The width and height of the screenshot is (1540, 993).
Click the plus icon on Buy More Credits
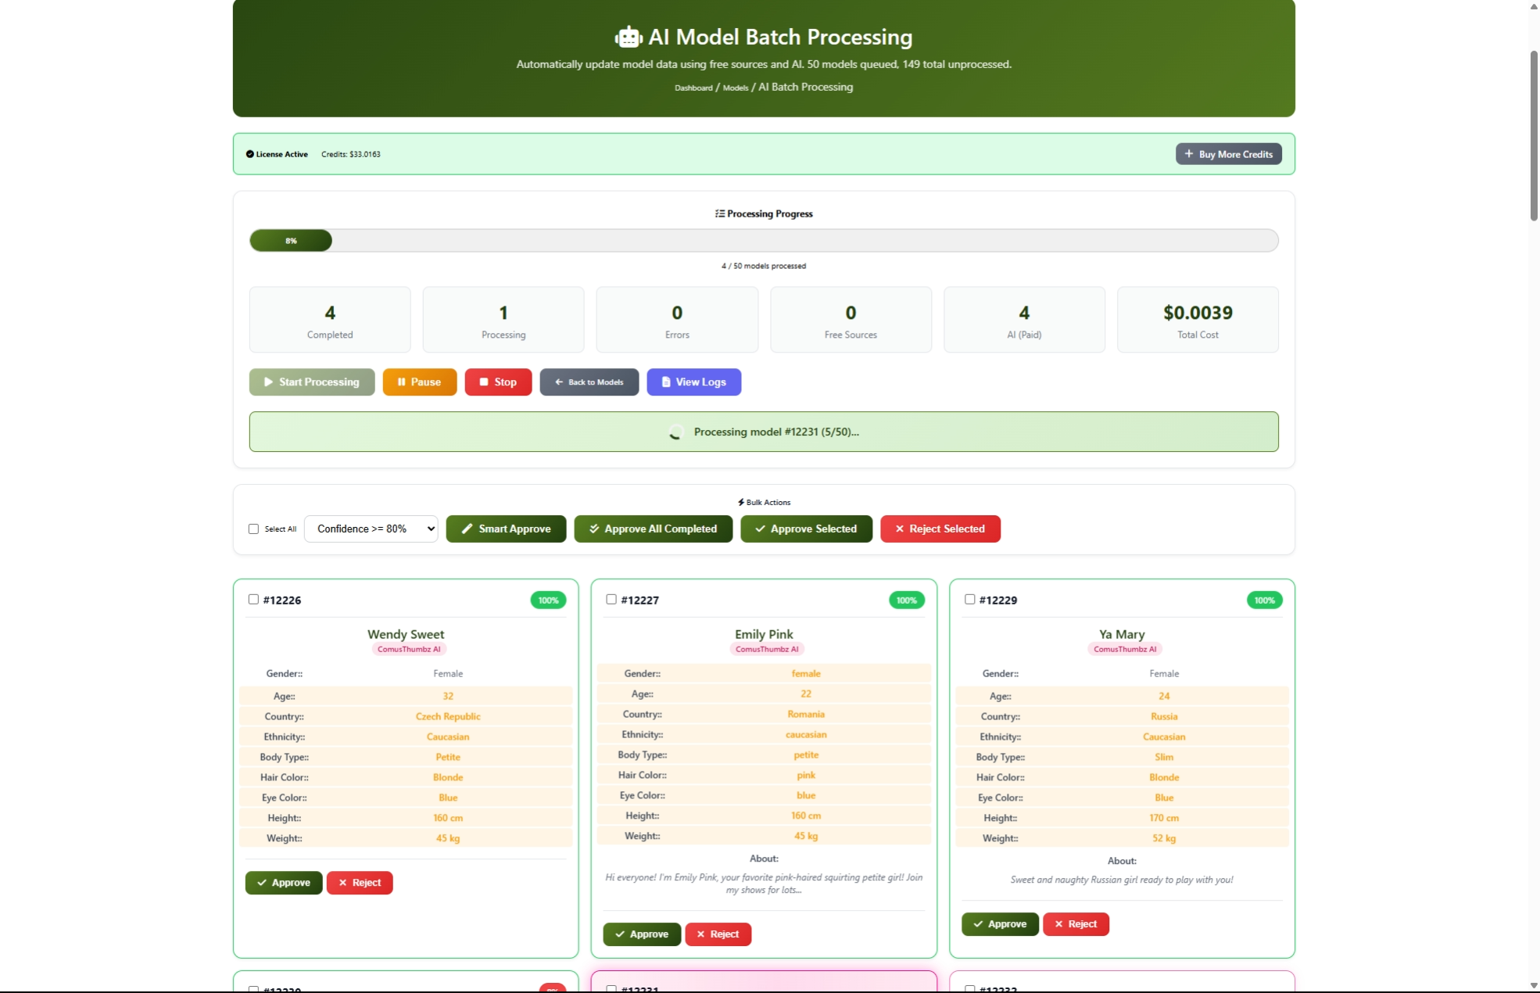click(1188, 154)
